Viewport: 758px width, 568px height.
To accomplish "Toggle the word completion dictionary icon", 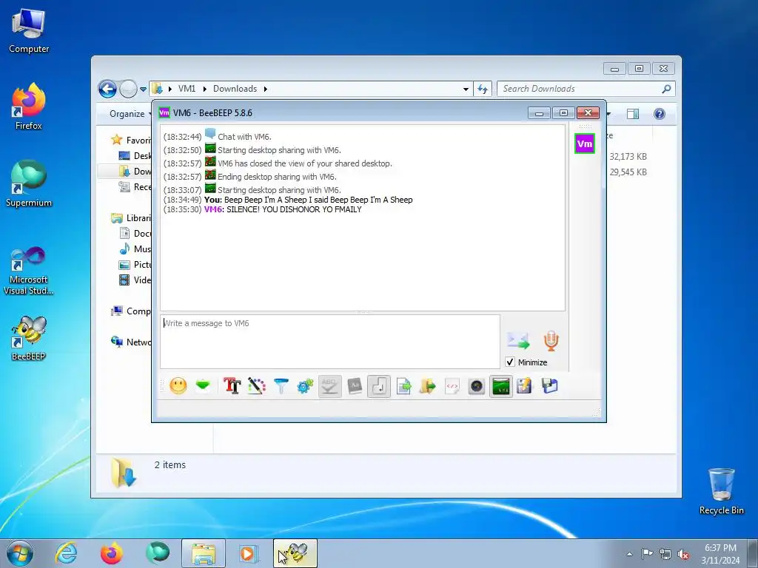I will coord(355,386).
